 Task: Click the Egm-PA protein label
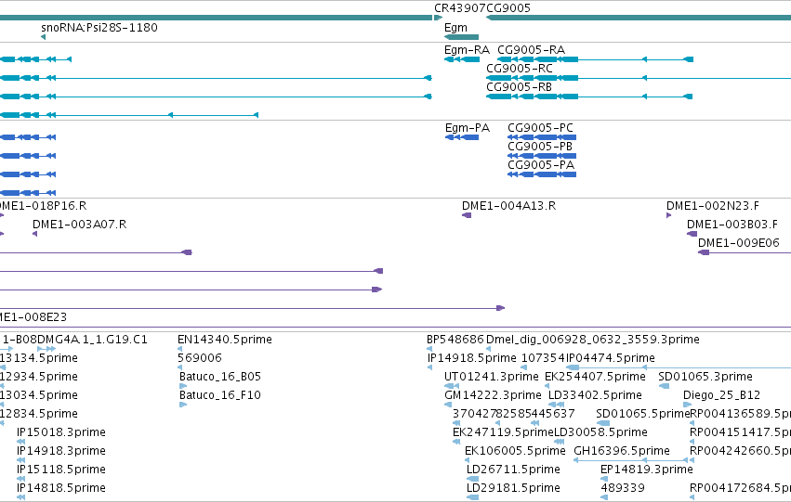pos(468,128)
